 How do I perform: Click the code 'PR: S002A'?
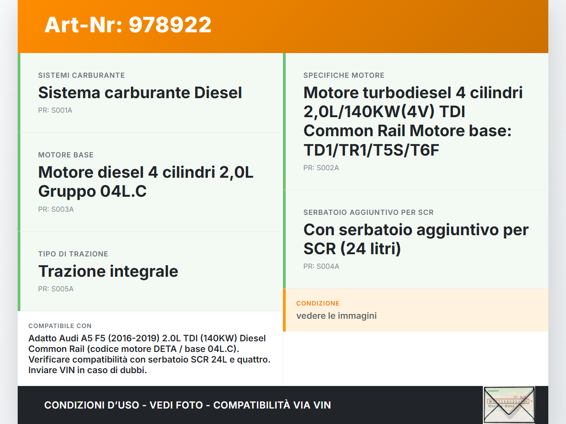coord(321,168)
